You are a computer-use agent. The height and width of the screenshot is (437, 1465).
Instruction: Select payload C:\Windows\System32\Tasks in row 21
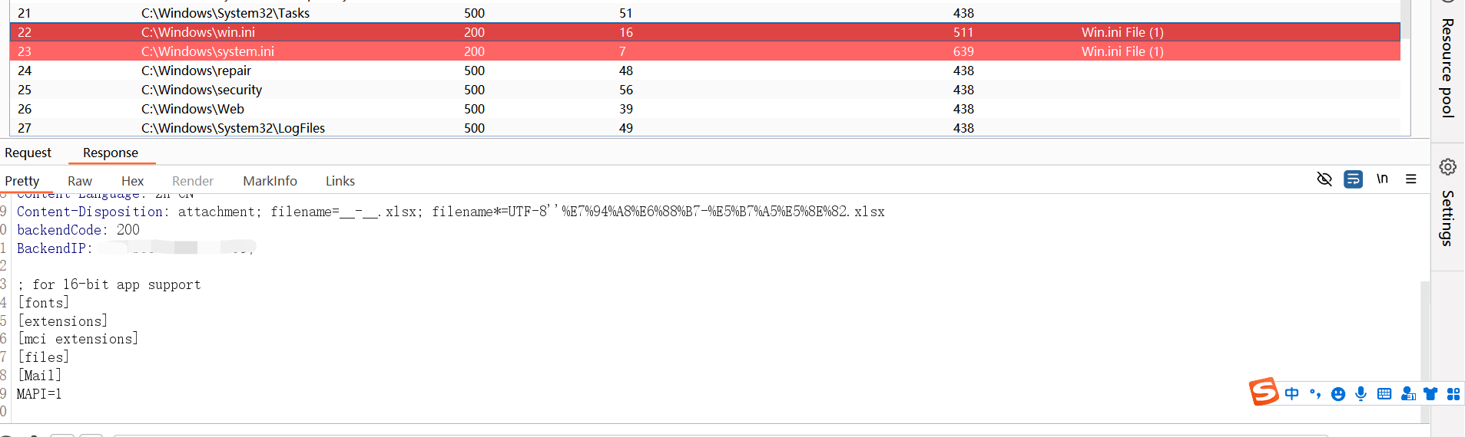(225, 13)
